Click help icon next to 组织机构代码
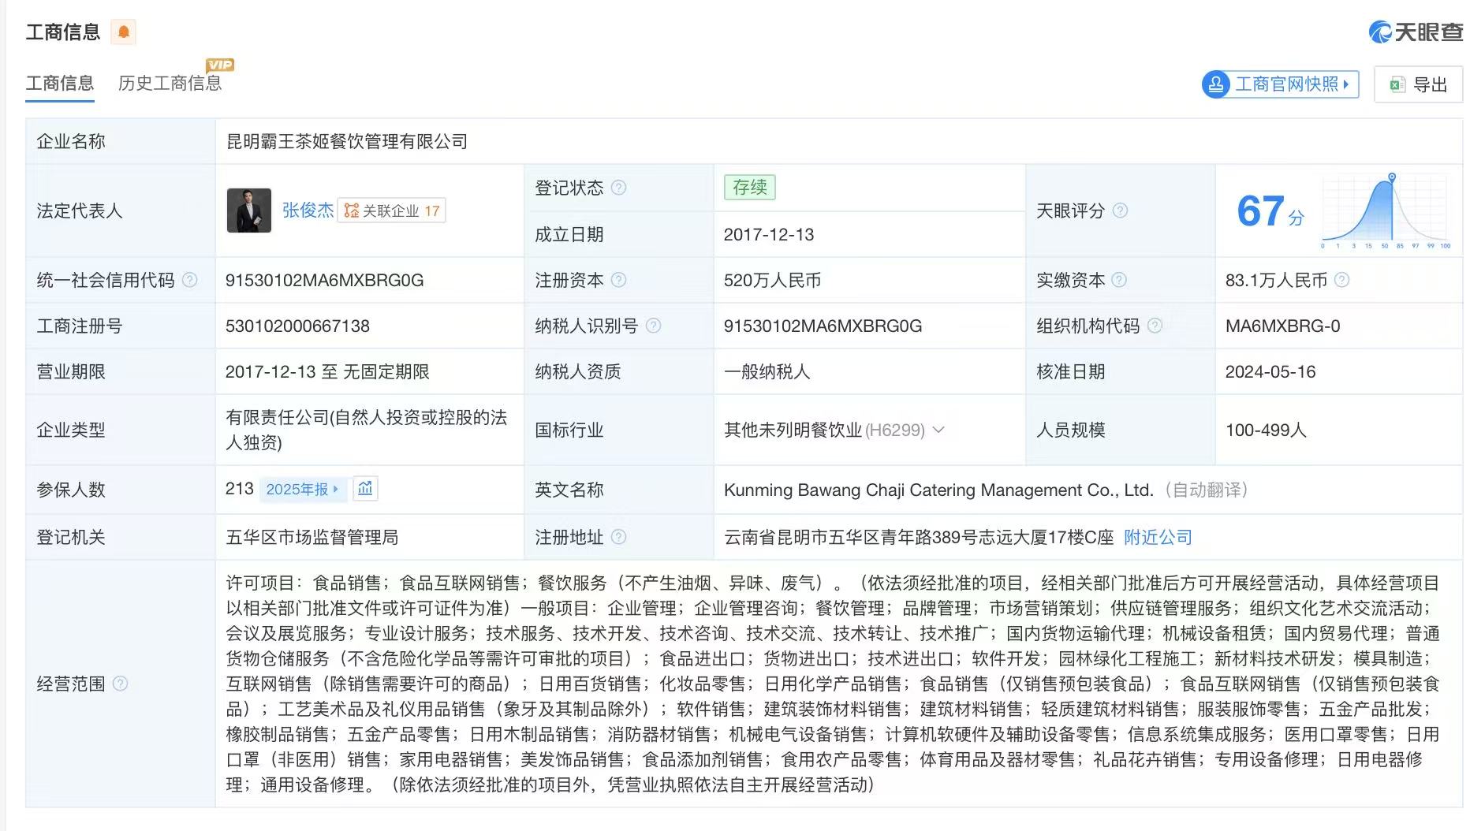The height and width of the screenshot is (831, 1470). click(x=1155, y=326)
